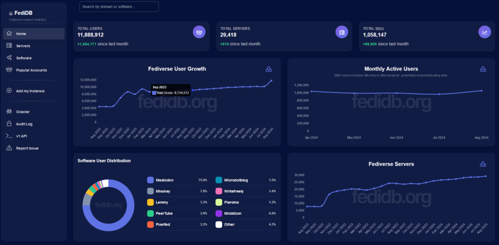Download the Monthly Active Users chart

coord(483,69)
